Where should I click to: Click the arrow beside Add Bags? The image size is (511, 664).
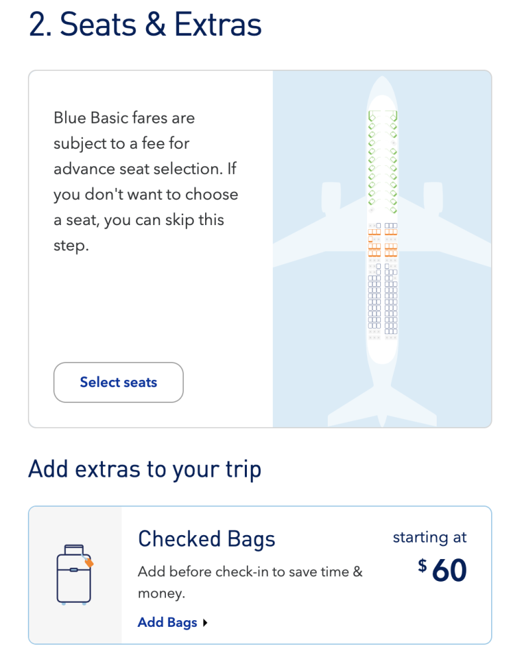(206, 623)
